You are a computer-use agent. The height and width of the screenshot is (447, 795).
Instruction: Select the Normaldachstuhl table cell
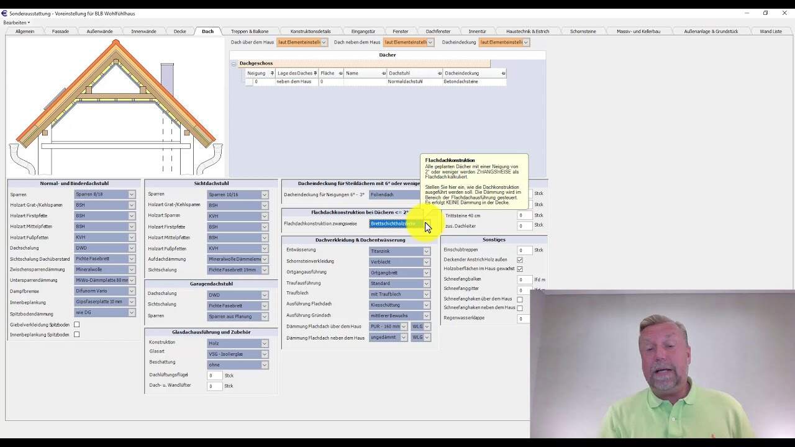point(414,82)
